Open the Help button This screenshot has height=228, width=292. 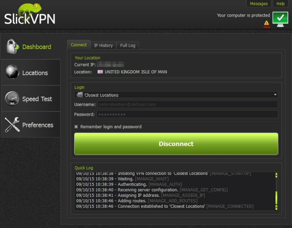pyautogui.click(x=280, y=3)
